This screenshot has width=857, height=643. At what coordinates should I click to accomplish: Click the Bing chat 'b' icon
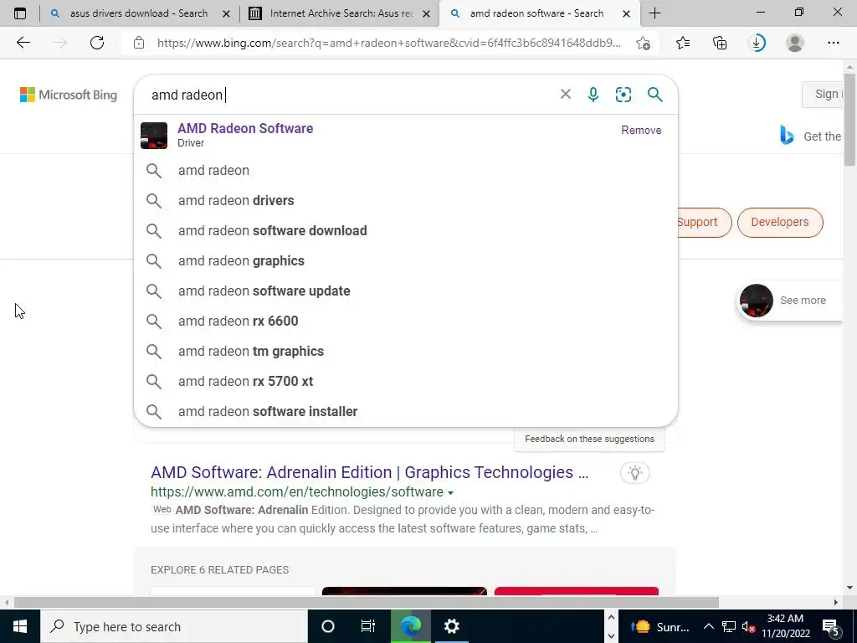click(787, 135)
